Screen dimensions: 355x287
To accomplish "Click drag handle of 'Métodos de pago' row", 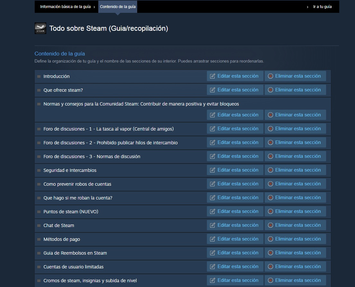I will pos(39,239).
